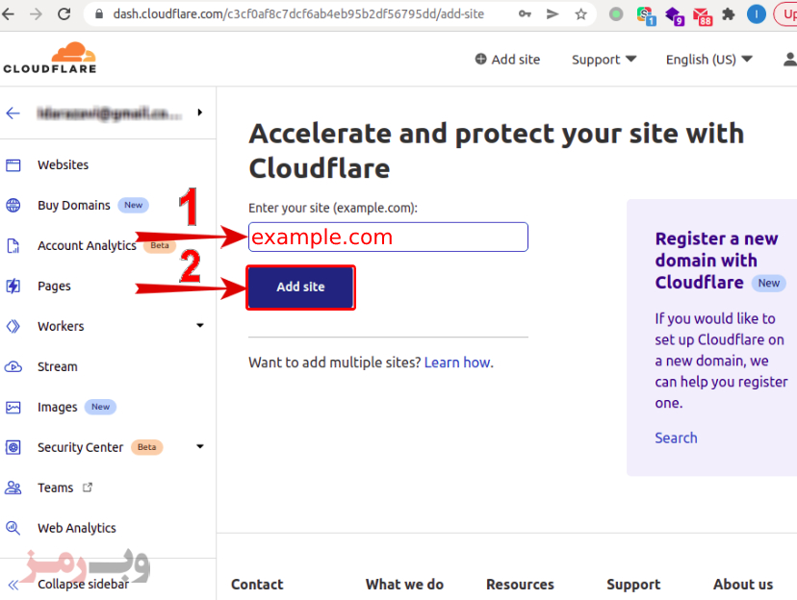
Task: Bookmark this page with the star icon
Action: point(581,14)
